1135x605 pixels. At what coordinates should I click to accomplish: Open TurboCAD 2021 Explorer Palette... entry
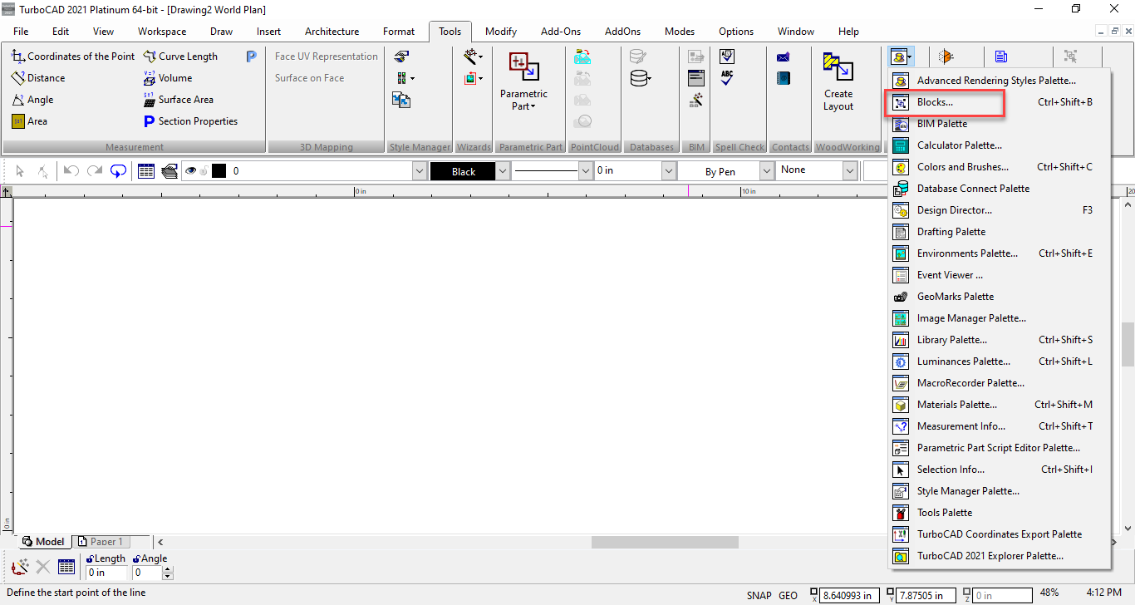[x=1000, y=556]
